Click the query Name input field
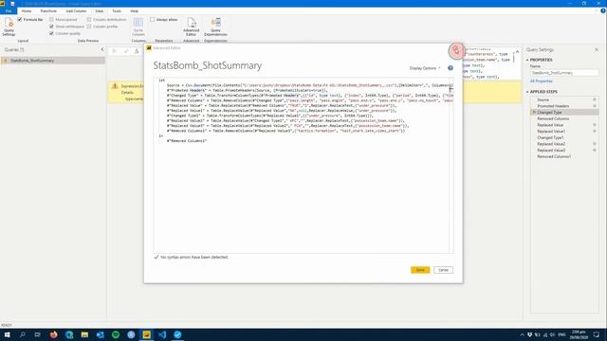The width and height of the screenshot is (607, 341). 564,73
